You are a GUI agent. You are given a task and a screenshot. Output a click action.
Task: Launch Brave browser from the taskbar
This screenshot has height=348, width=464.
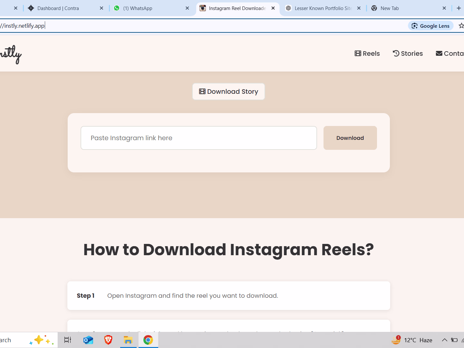108,340
